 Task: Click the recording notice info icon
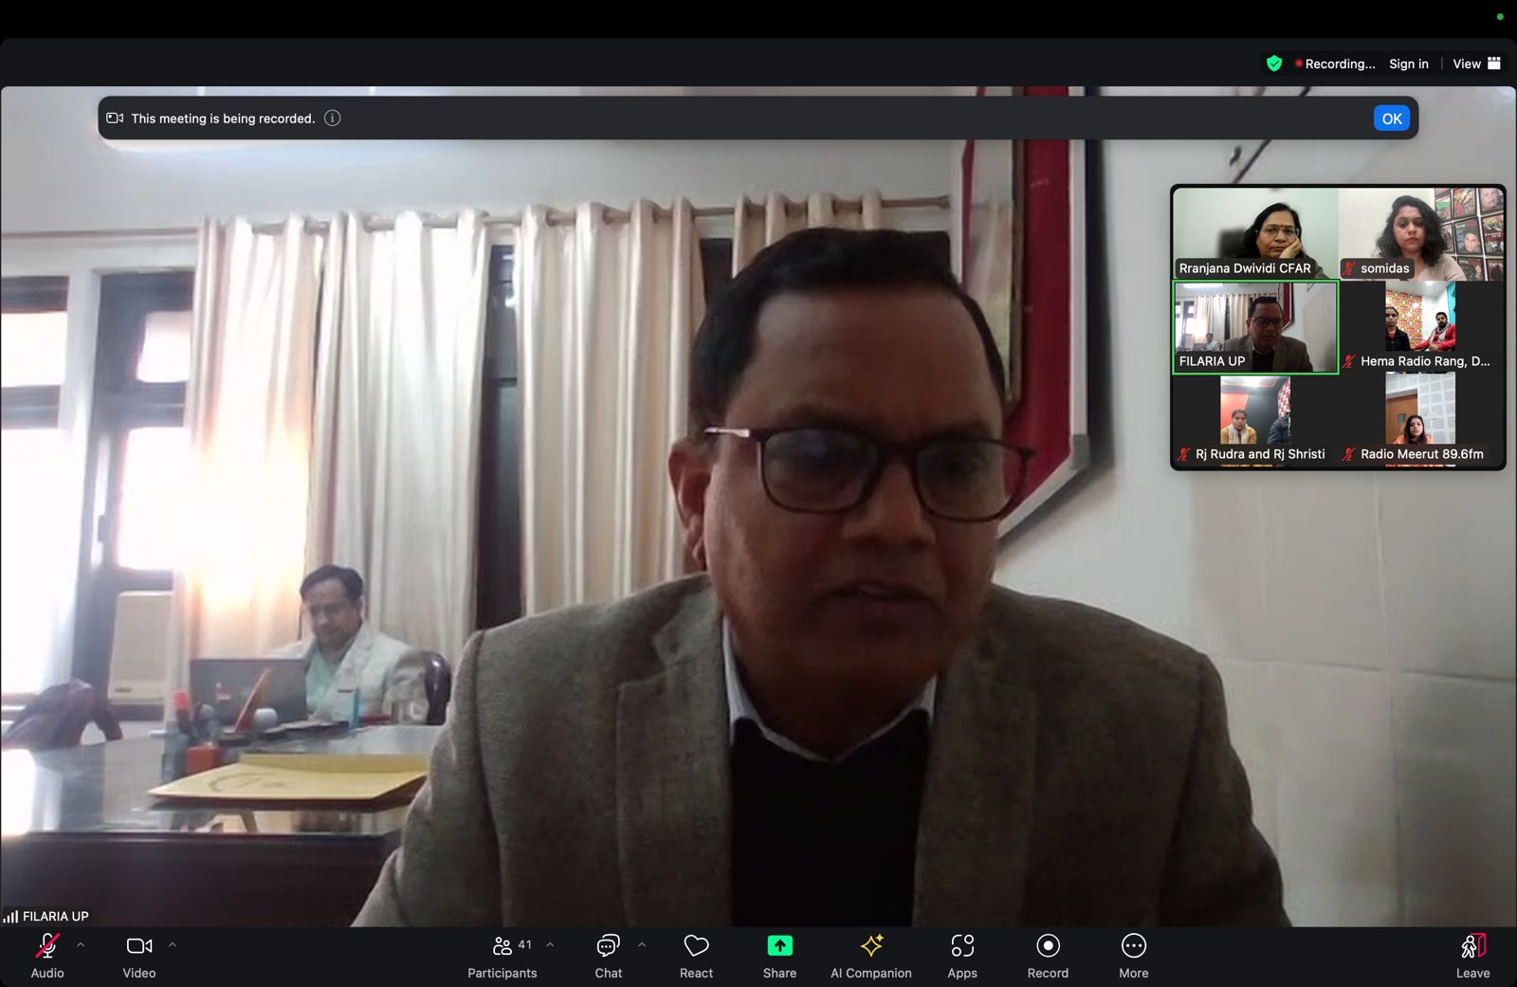(332, 119)
